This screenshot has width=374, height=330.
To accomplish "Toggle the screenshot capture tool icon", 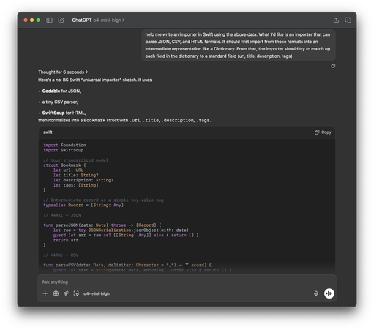I will click(76, 293).
